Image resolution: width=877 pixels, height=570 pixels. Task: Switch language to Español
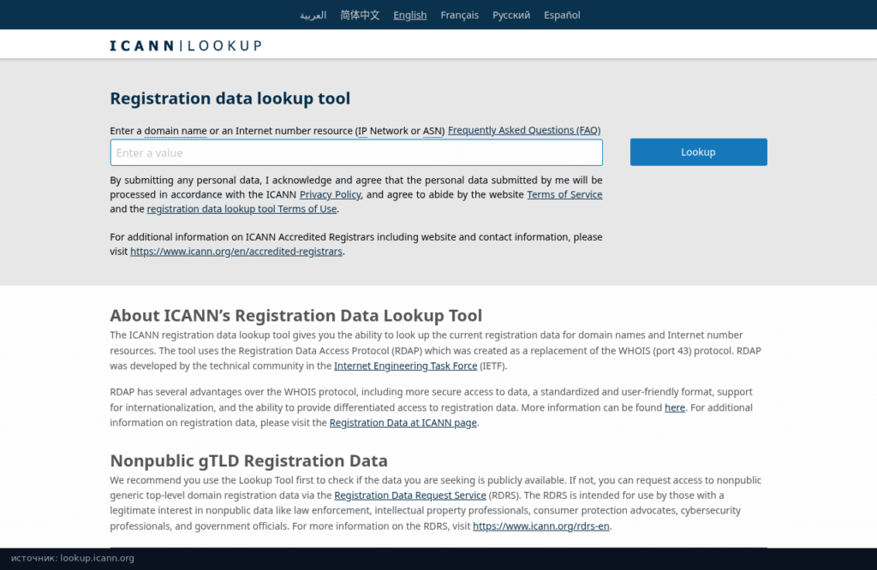(562, 15)
